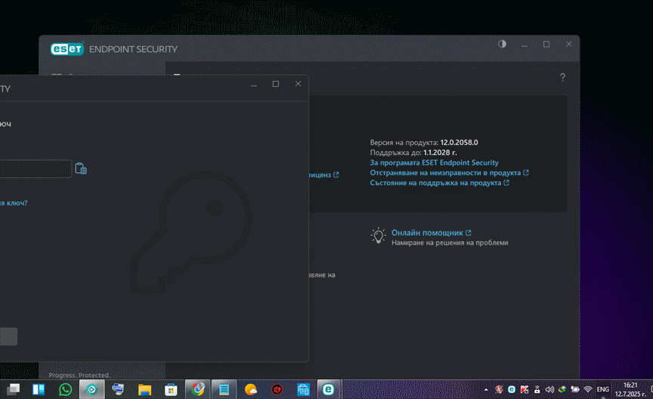653x399 pixels.
Task: Switch the ENG input language indicator
Action: [x=602, y=389]
